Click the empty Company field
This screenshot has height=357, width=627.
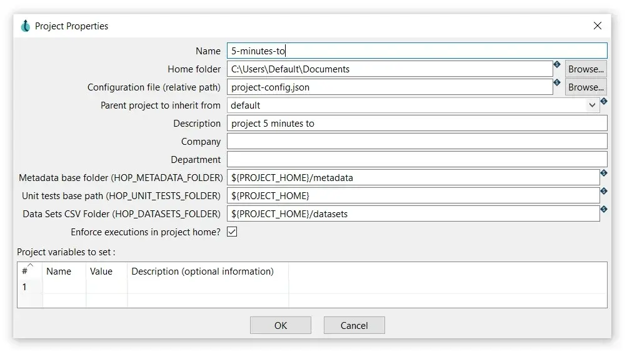click(417, 141)
